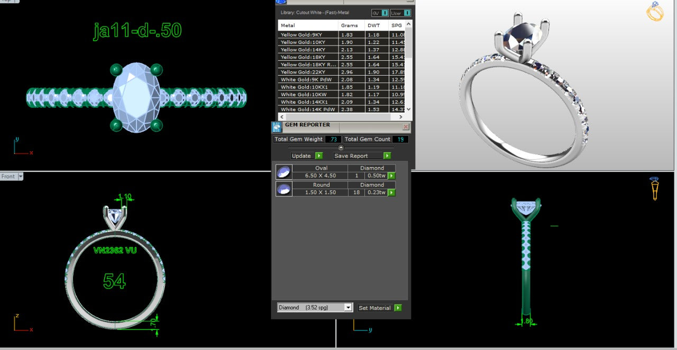Click the 1.10 dimension label above the prongs
Image resolution: width=677 pixels, height=350 pixels.
point(125,196)
